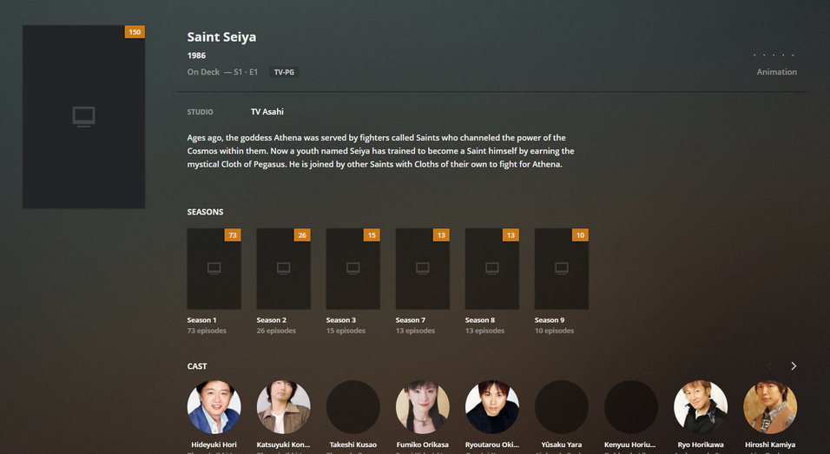The width and height of the screenshot is (830, 454).
Task: Open Season 7 poster thumbnail
Action: point(423,268)
